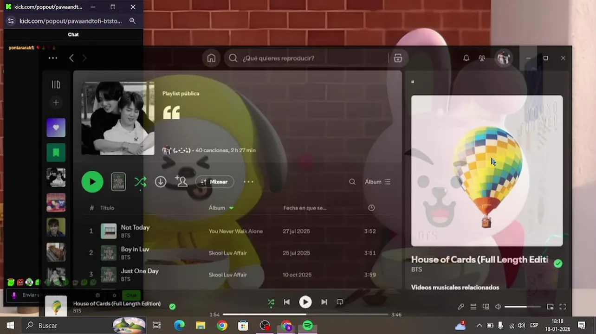The image size is (596, 334).
Task: Click the small now-playing cover in the bottom bar
Action: [x=56, y=306]
